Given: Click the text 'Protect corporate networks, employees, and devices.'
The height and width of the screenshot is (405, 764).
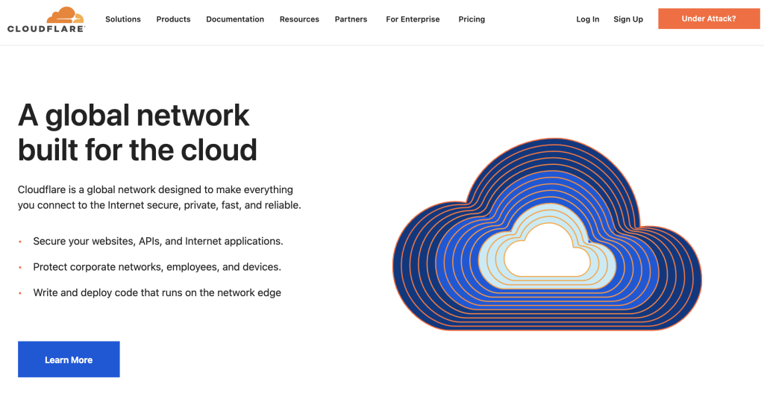Looking at the screenshot, I should click(157, 267).
